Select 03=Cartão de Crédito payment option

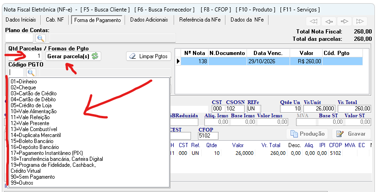pyautogui.click(x=33, y=93)
